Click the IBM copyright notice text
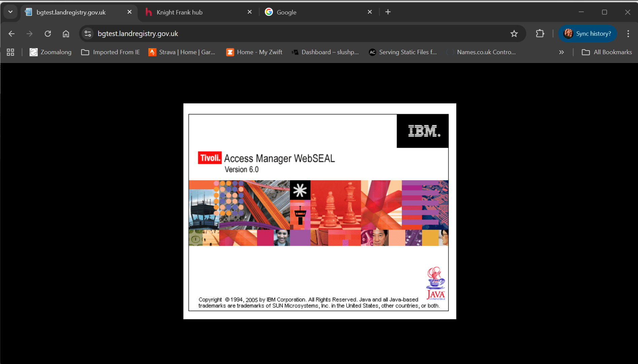Screen dimensions: 638x364 coord(319,302)
